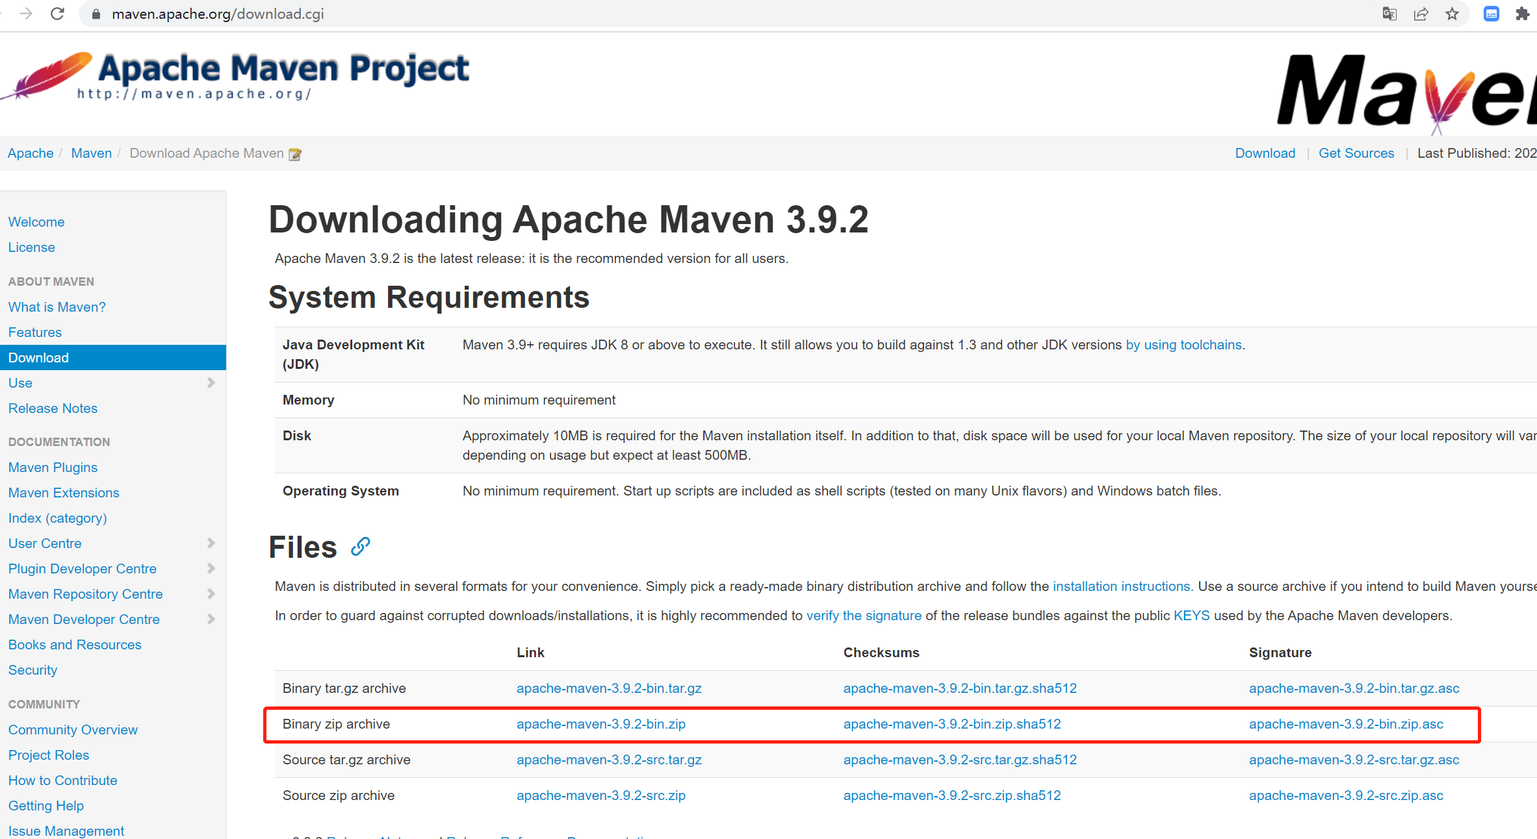Screen dimensions: 1537x839
Task: Open apache-maven-3.9.2-bin.zip.asc signature
Action: (x=1347, y=724)
